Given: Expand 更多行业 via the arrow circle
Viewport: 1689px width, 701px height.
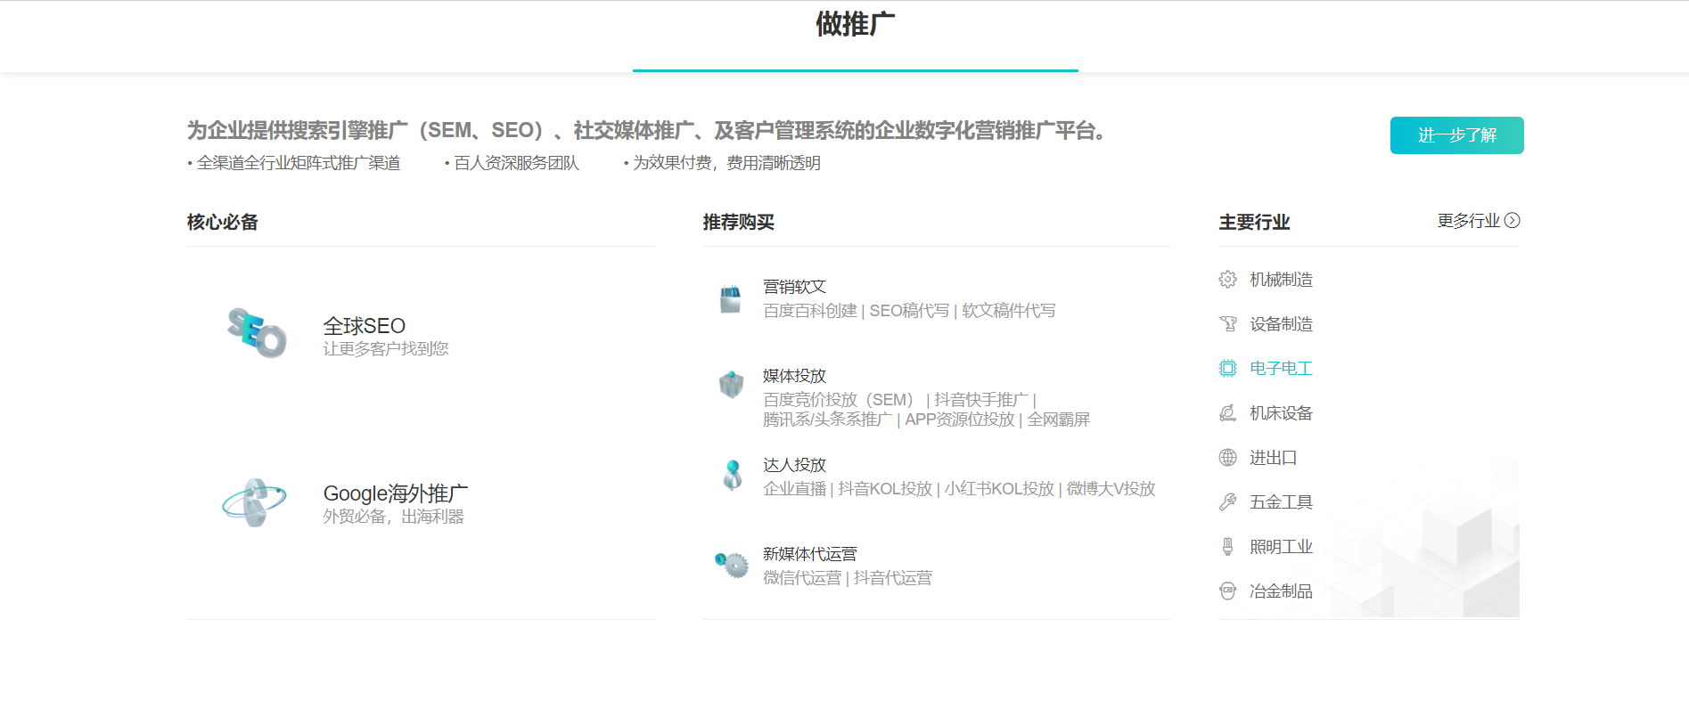Looking at the screenshot, I should [x=1512, y=221].
